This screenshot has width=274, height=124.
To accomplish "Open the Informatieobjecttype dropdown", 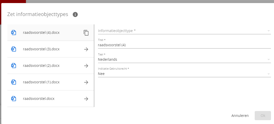I will 184,31.
